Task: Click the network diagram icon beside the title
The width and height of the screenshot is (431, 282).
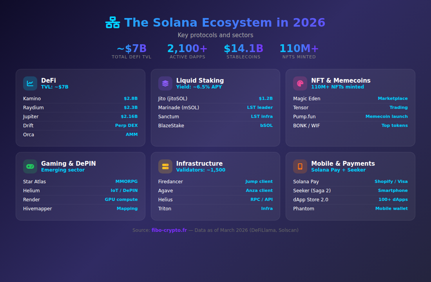Action: (113, 23)
